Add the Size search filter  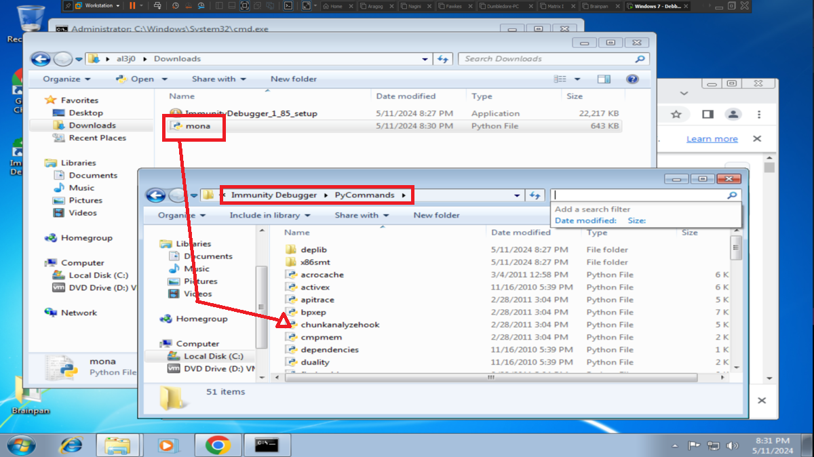[636, 221]
